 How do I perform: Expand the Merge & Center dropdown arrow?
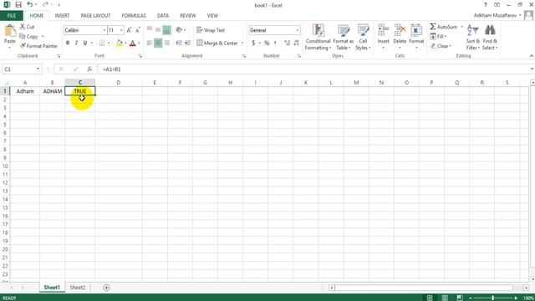click(x=242, y=43)
